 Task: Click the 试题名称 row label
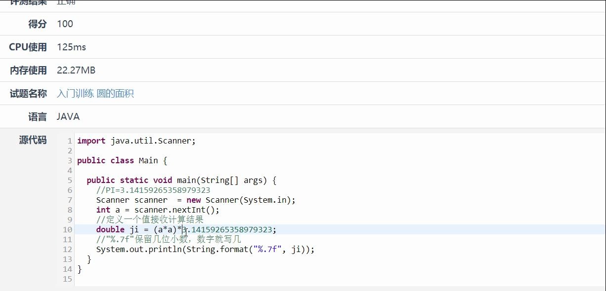pyautogui.click(x=28, y=94)
